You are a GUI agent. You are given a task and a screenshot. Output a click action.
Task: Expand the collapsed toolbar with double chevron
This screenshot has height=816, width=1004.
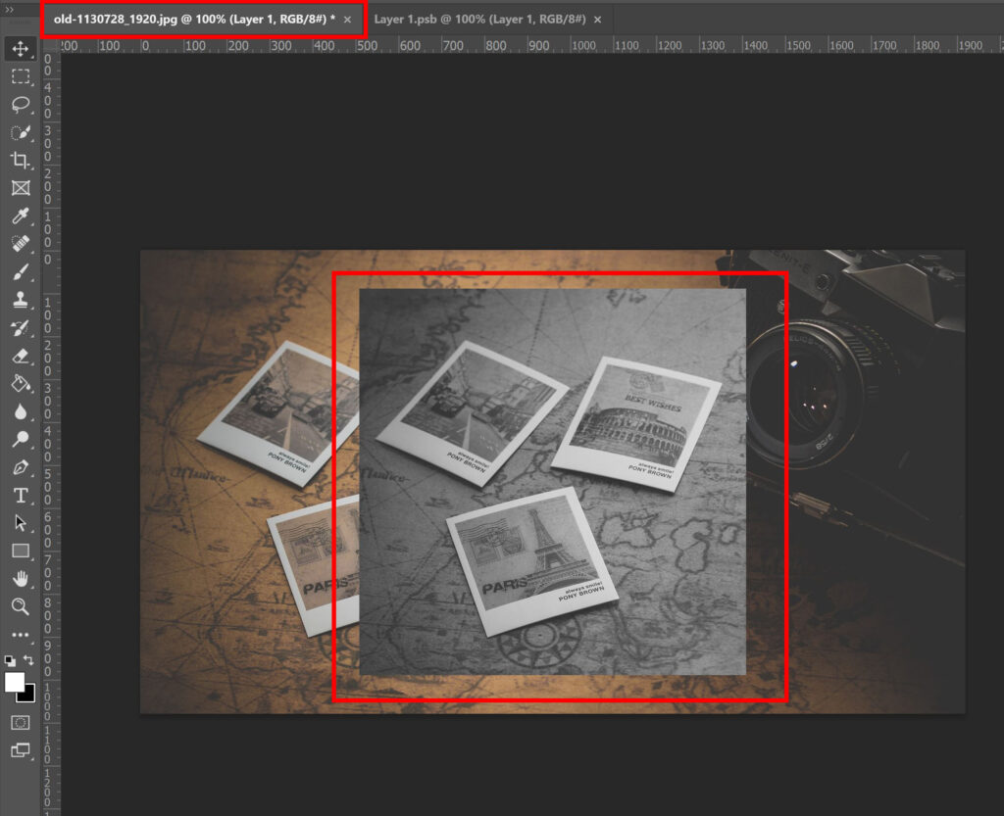9,10
